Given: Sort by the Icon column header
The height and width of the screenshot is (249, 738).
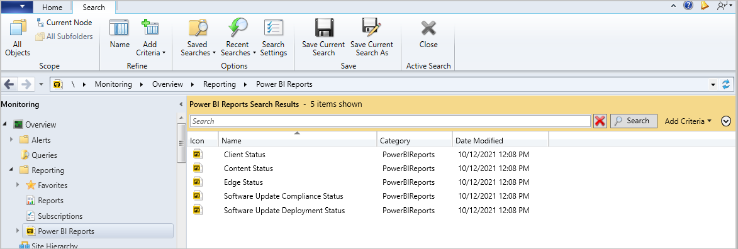Looking at the screenshot, I should pos(203,140).
